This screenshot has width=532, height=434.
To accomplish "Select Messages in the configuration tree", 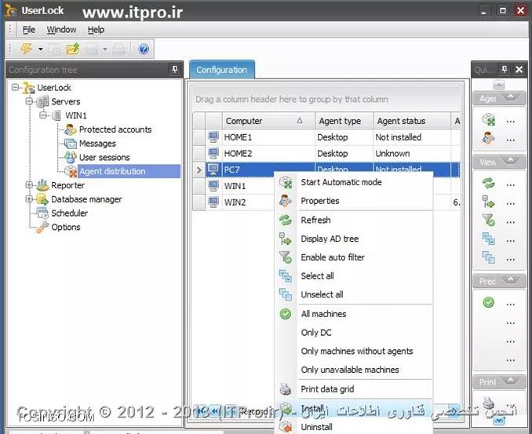I will click(97, 144).
